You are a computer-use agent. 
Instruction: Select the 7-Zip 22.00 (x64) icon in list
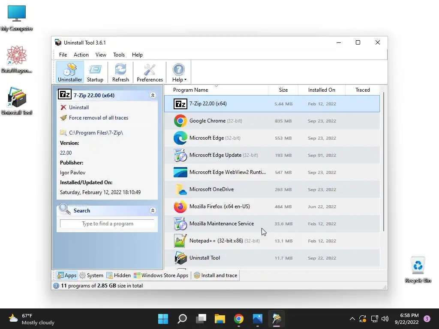(x=180, y=104)
